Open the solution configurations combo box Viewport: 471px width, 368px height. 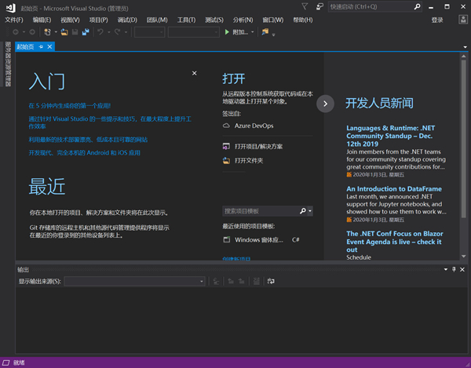tap(150, 32)
